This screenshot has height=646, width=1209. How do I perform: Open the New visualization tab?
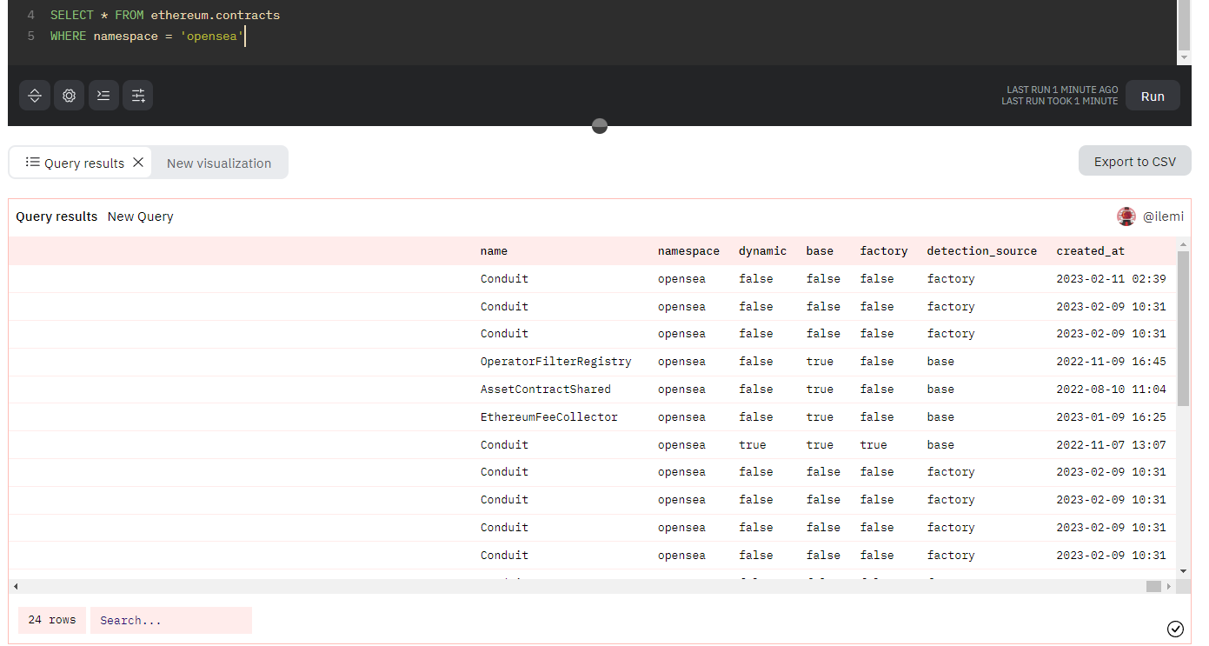click(219, 163)
